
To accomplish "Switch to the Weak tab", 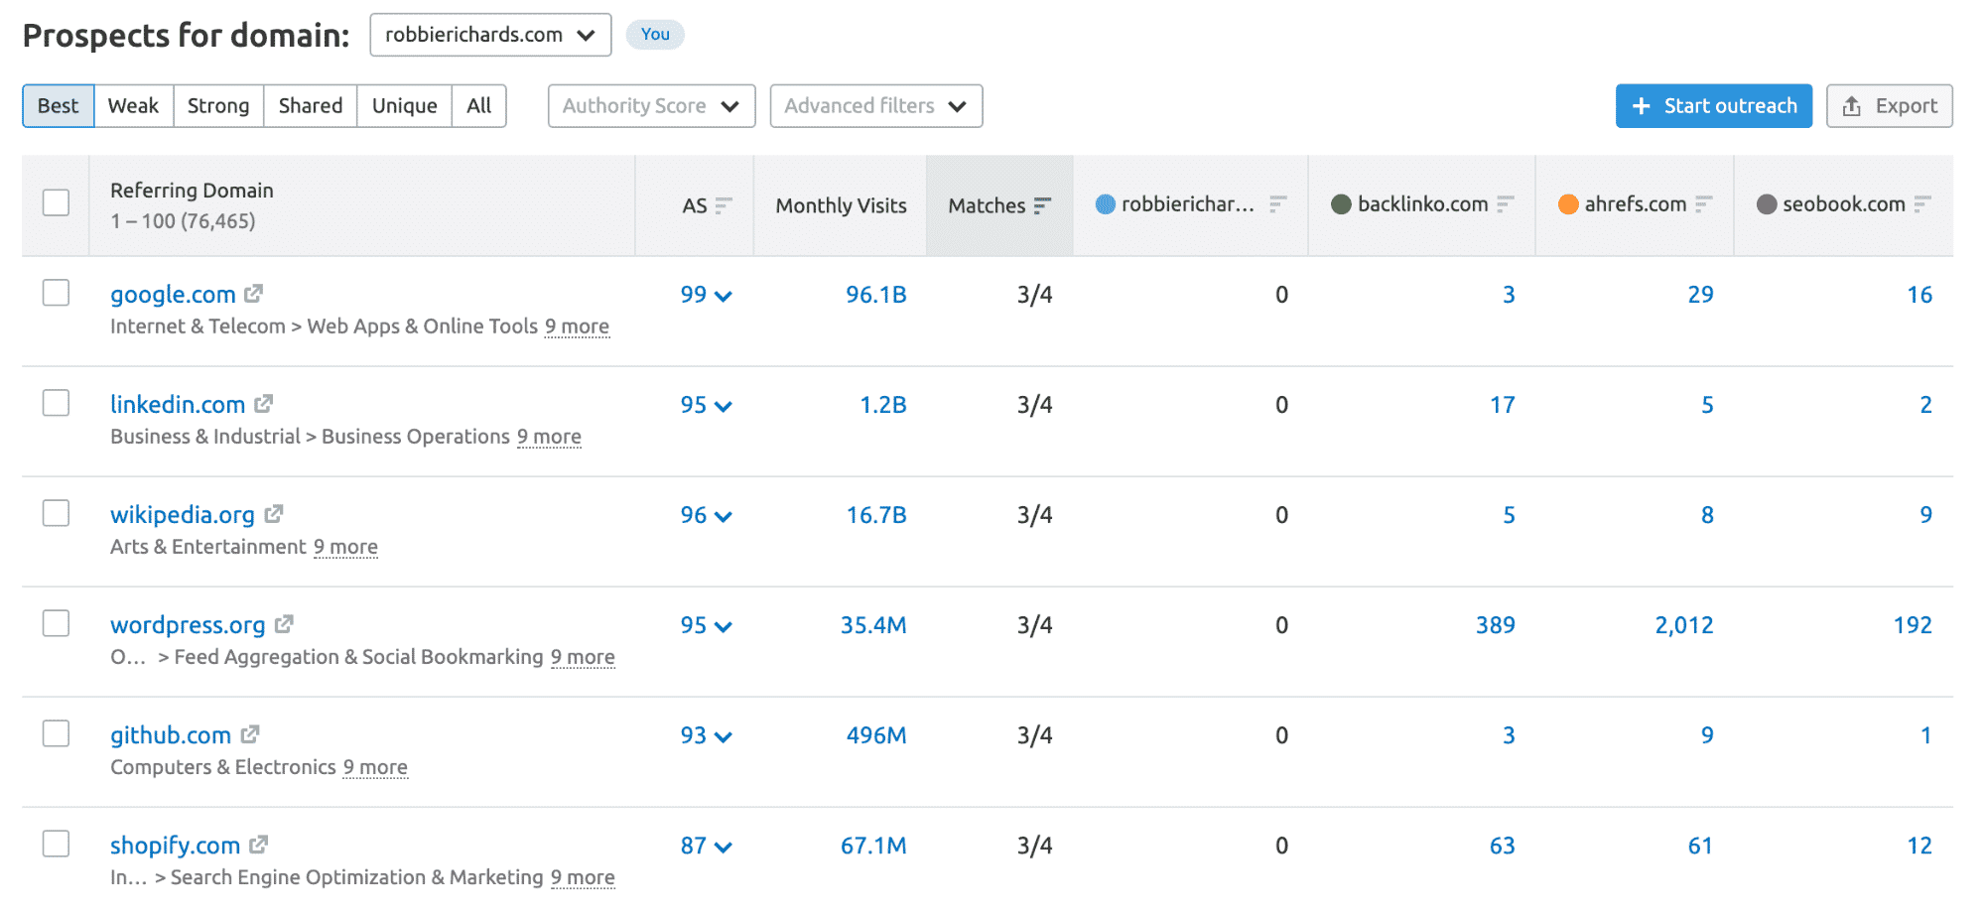I will 133,106.
